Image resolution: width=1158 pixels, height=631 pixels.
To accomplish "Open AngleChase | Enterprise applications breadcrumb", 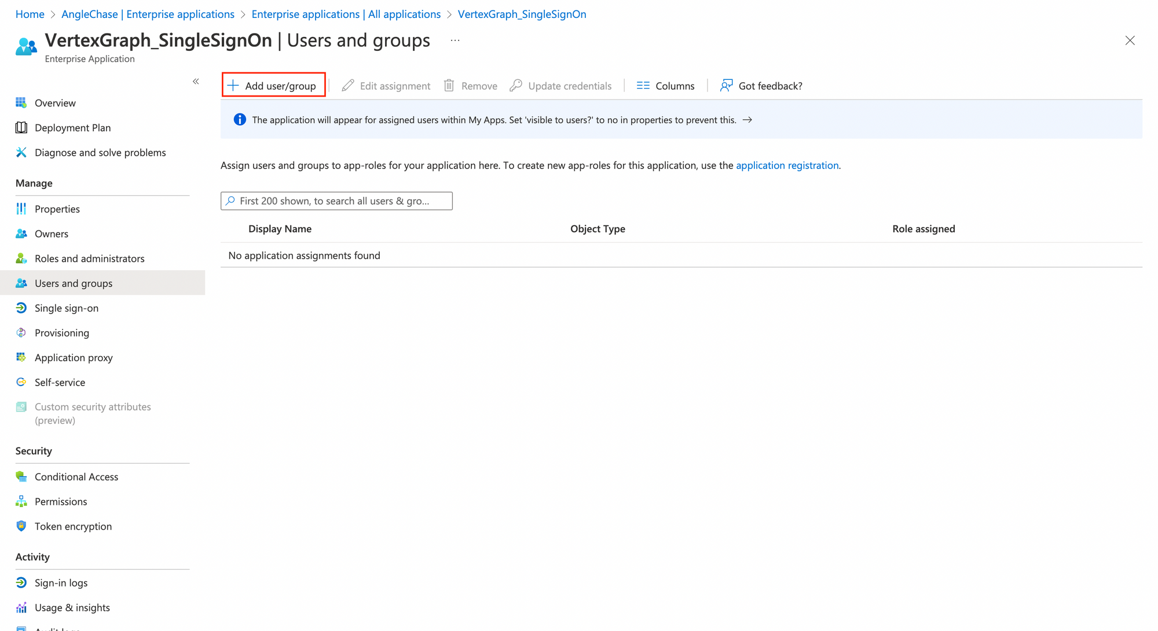I will [x=148, y=14].
